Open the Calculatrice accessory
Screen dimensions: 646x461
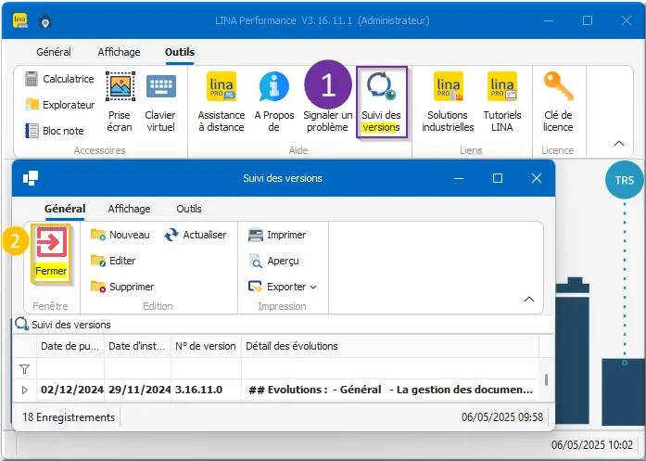tap(59, 79)
